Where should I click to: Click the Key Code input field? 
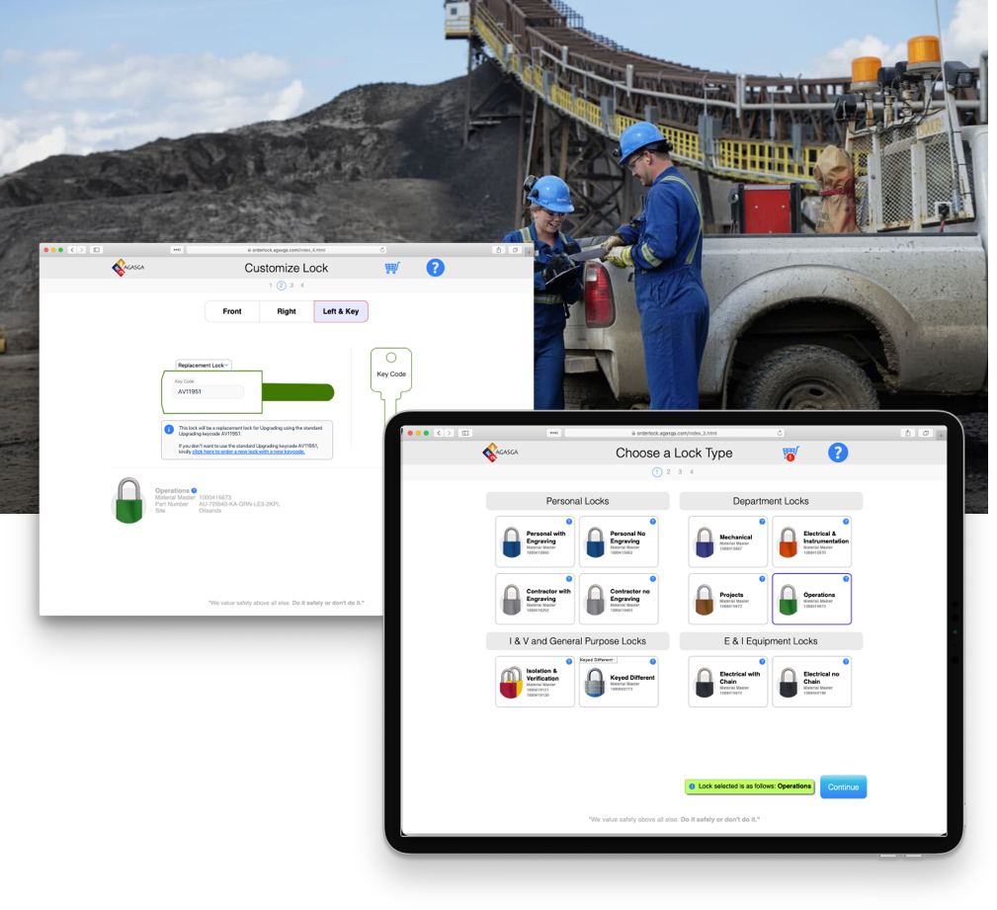point(208,392)
